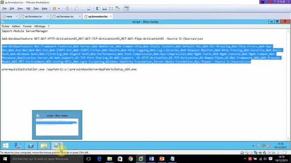
Task: Open host File Explorer from taskbar
Action: tap(110, 159)
